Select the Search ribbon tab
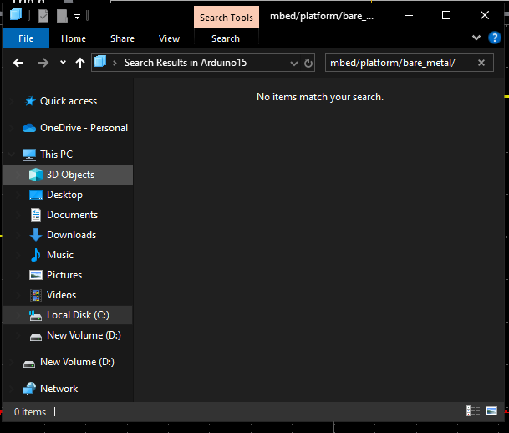509x433 pixels. pyautogui.click(x=226, y=38)
